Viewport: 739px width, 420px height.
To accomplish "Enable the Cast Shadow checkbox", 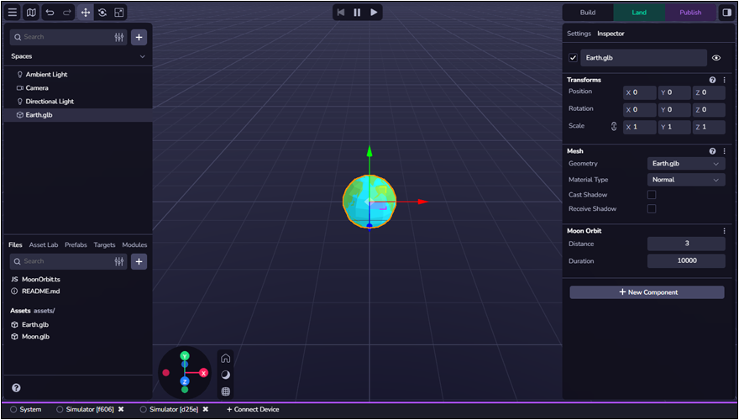I will click(652, 195).
